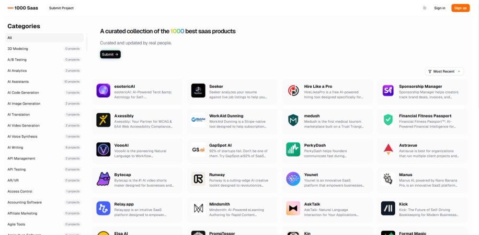
Task: Click the Axessibly yellow figure icon
Action: point(103,120)
